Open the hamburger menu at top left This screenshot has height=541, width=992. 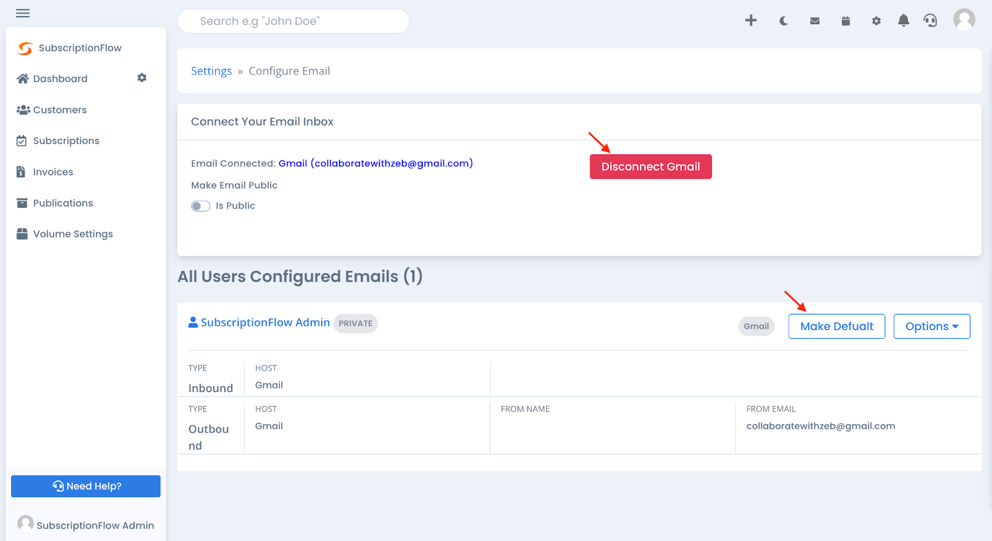coord(23,13)
